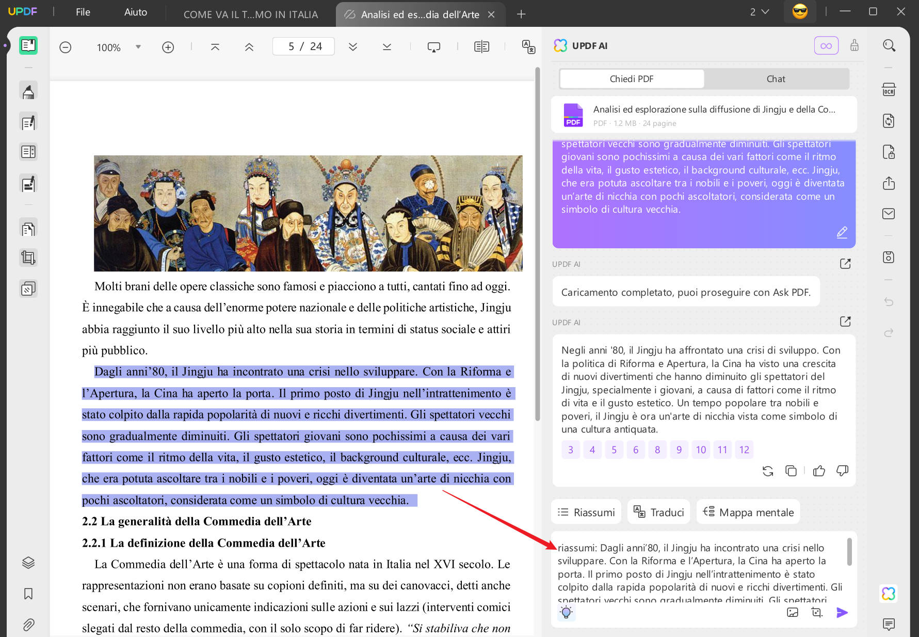Open the zoom level dropdown arrow

tap(138, 47)
